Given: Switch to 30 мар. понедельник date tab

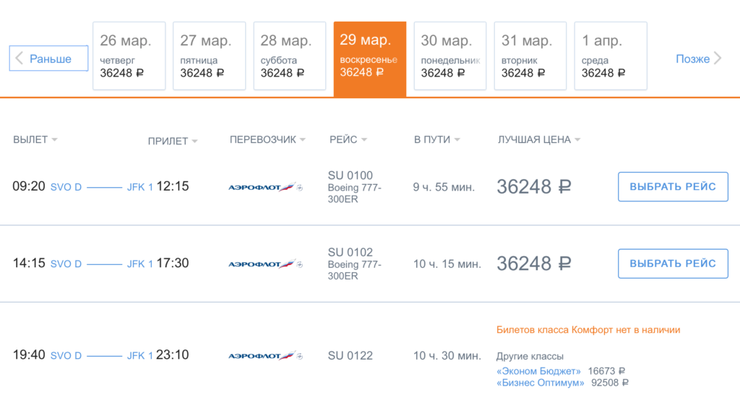Looking at the screenshot, I should pos(450,56).
